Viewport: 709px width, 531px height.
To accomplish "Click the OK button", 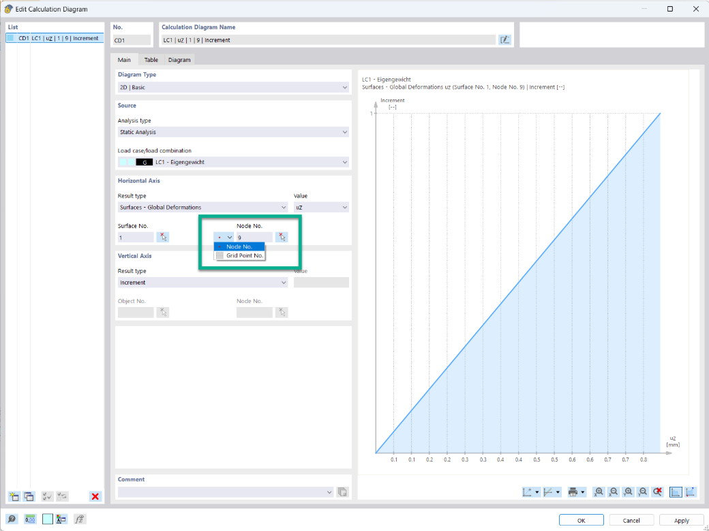I will coord(581,520).
